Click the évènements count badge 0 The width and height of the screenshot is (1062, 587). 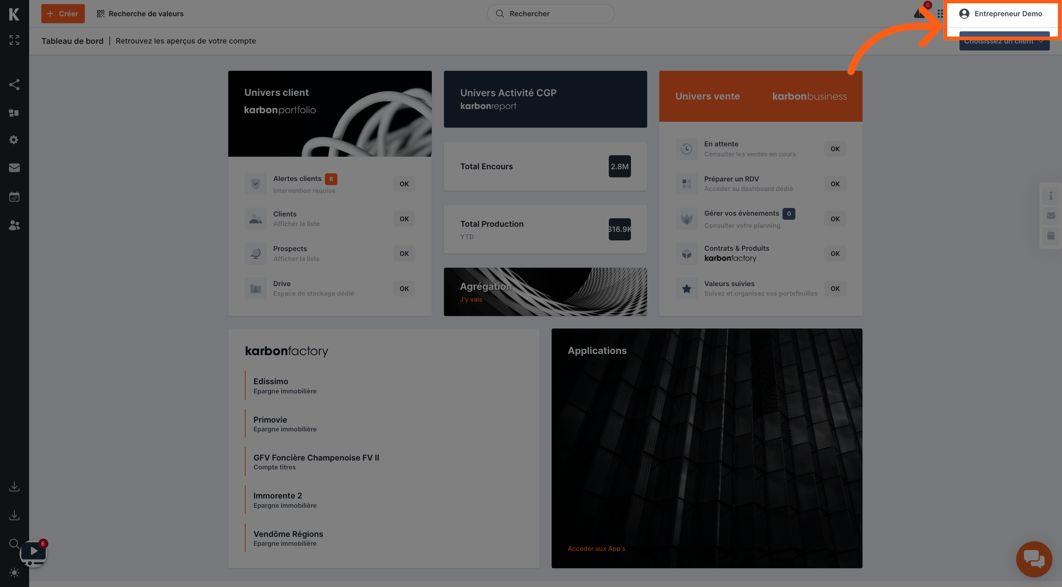point(789,213)
